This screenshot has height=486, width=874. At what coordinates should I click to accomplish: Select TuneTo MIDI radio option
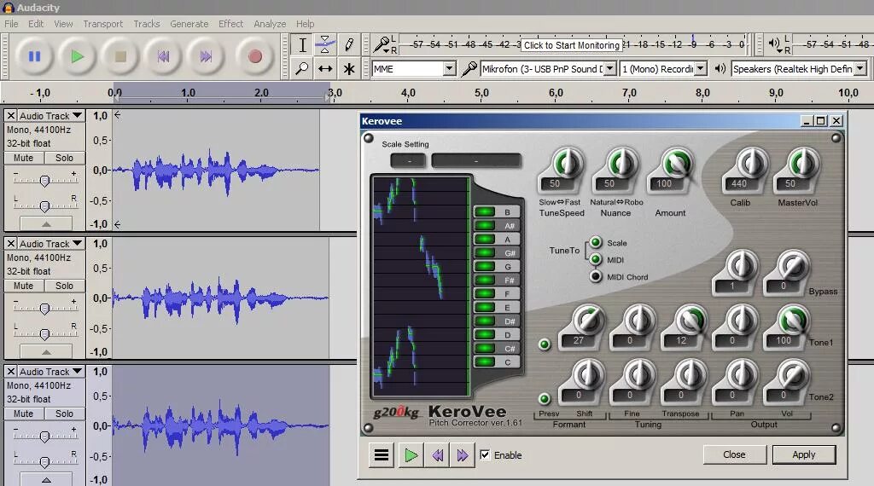coord(595,259)
